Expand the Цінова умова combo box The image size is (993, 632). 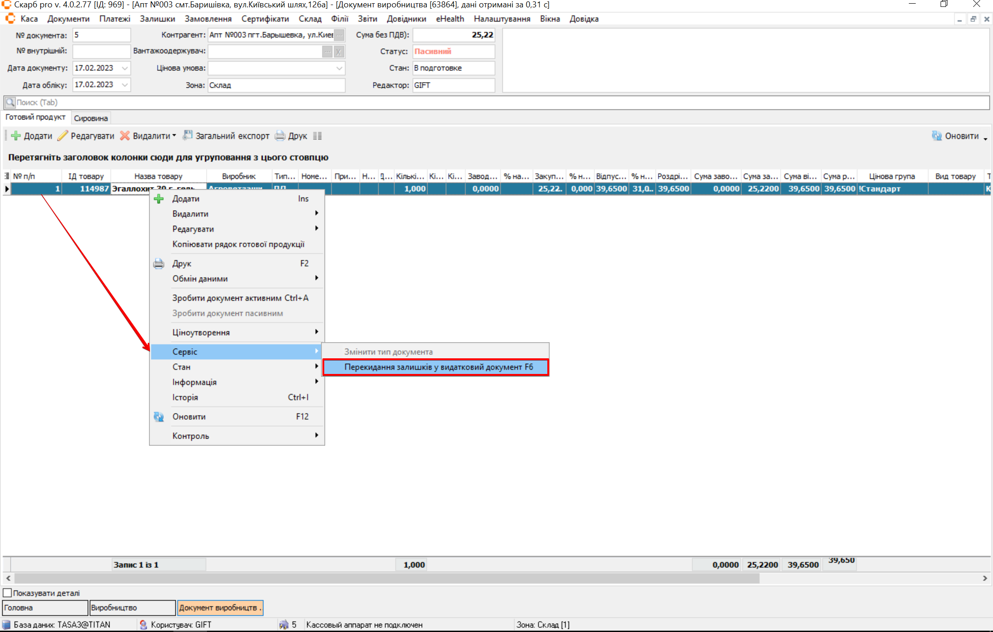click(x=339, y=68)
